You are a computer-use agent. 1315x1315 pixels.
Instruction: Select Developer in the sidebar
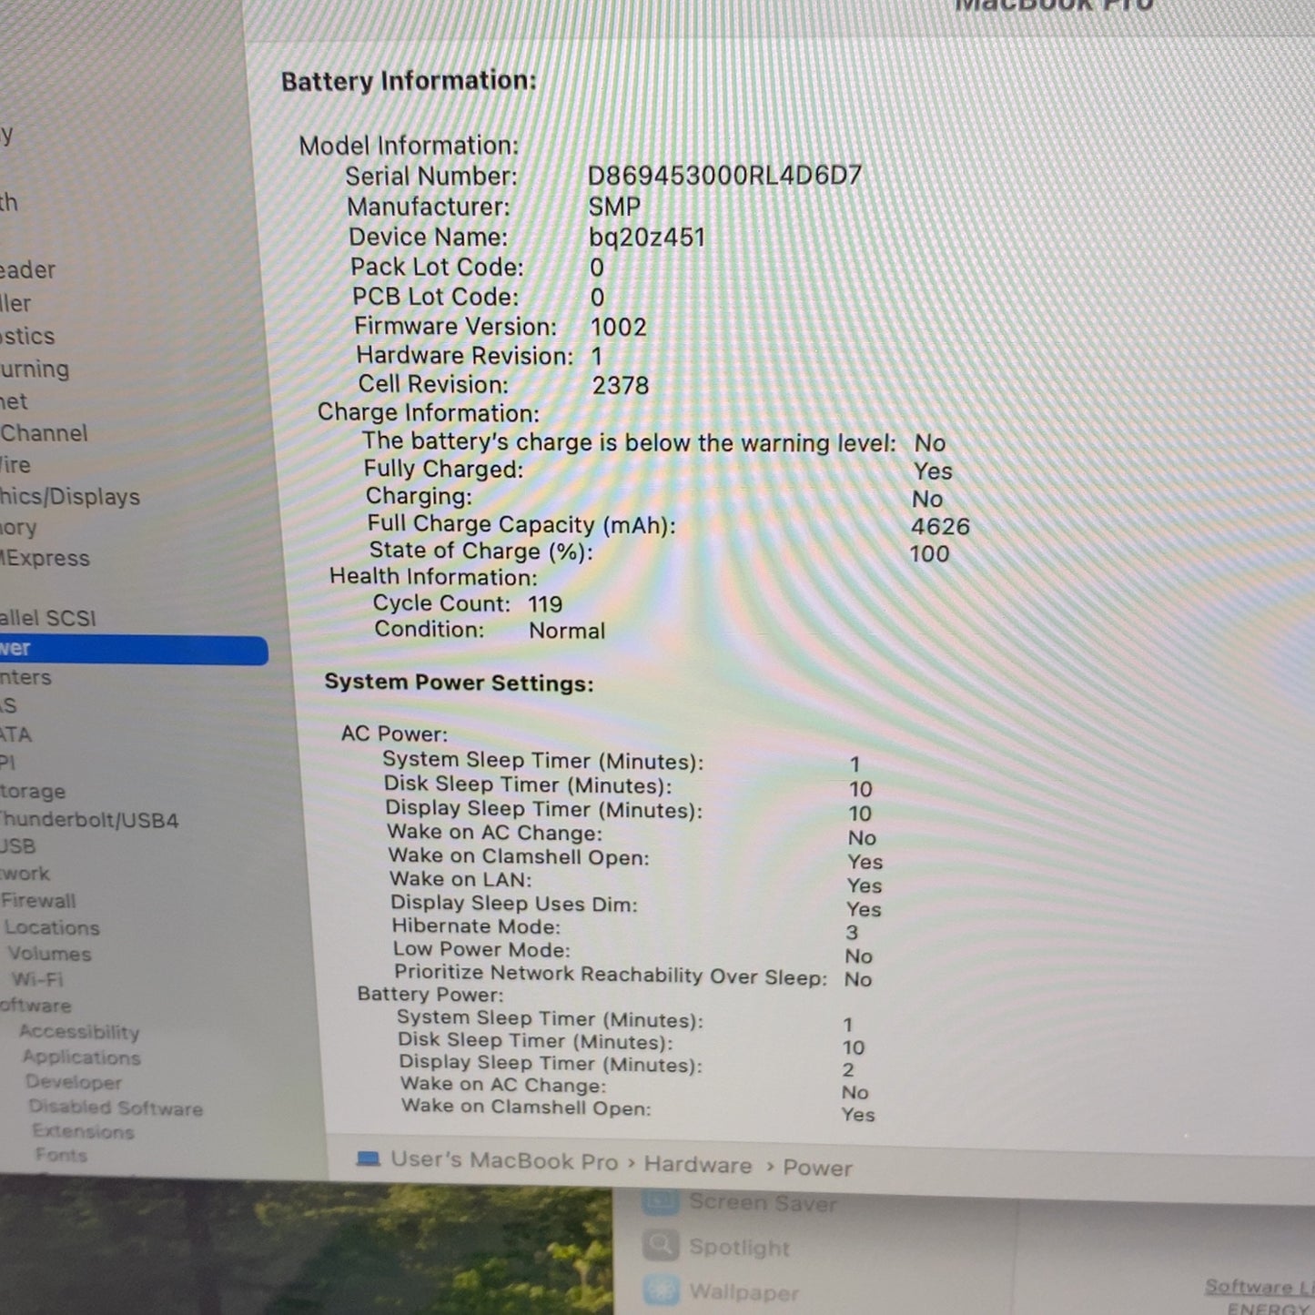pyautogui.click(x=73, y=1082)
